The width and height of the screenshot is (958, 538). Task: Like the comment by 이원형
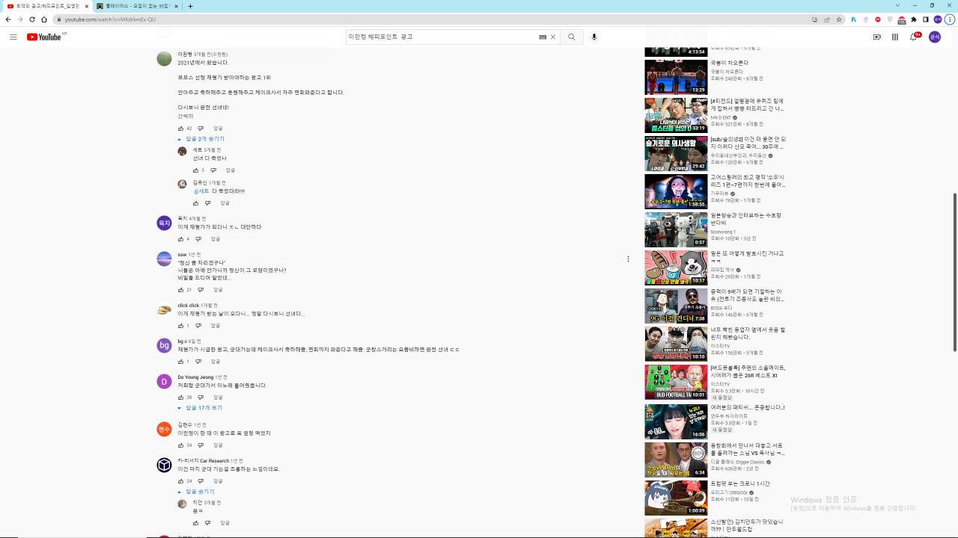point(180,129)
